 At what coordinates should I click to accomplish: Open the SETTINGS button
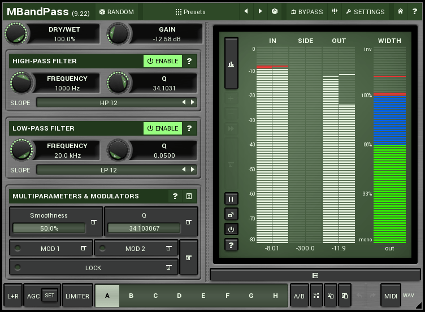365,12
